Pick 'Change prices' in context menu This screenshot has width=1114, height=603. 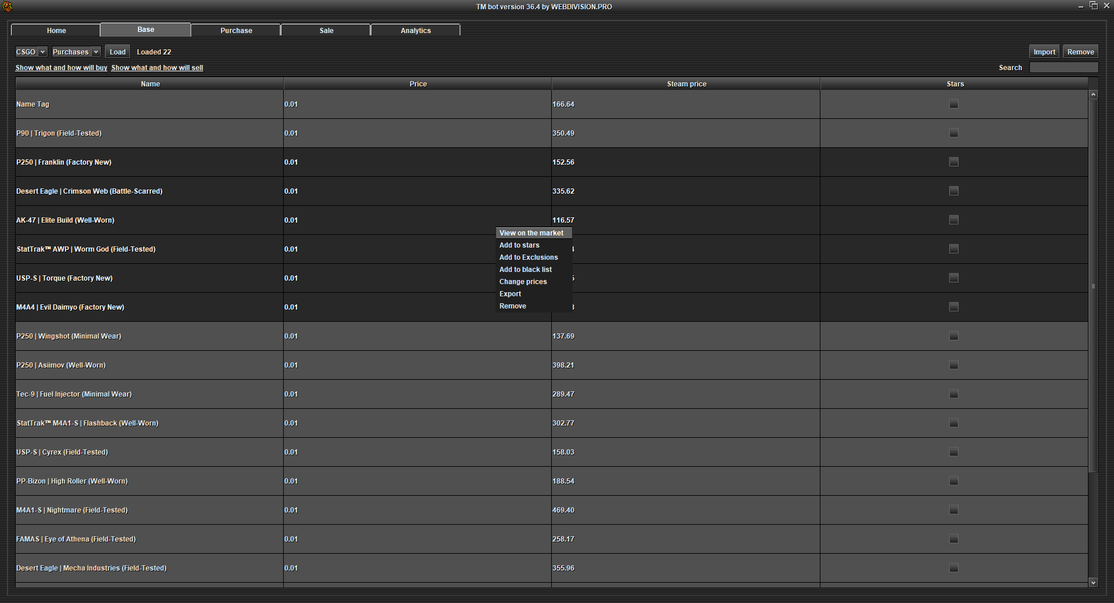pyautogui.click(x=523, y=282)
